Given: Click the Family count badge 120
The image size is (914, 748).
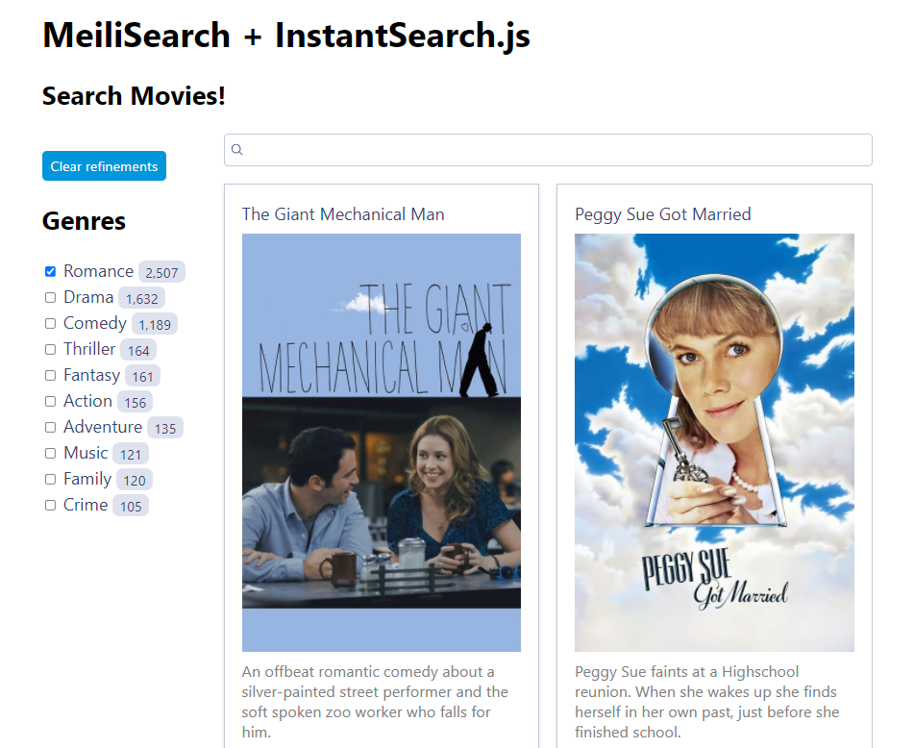Looking at the screenshot, I should click(x=135, y=480).
